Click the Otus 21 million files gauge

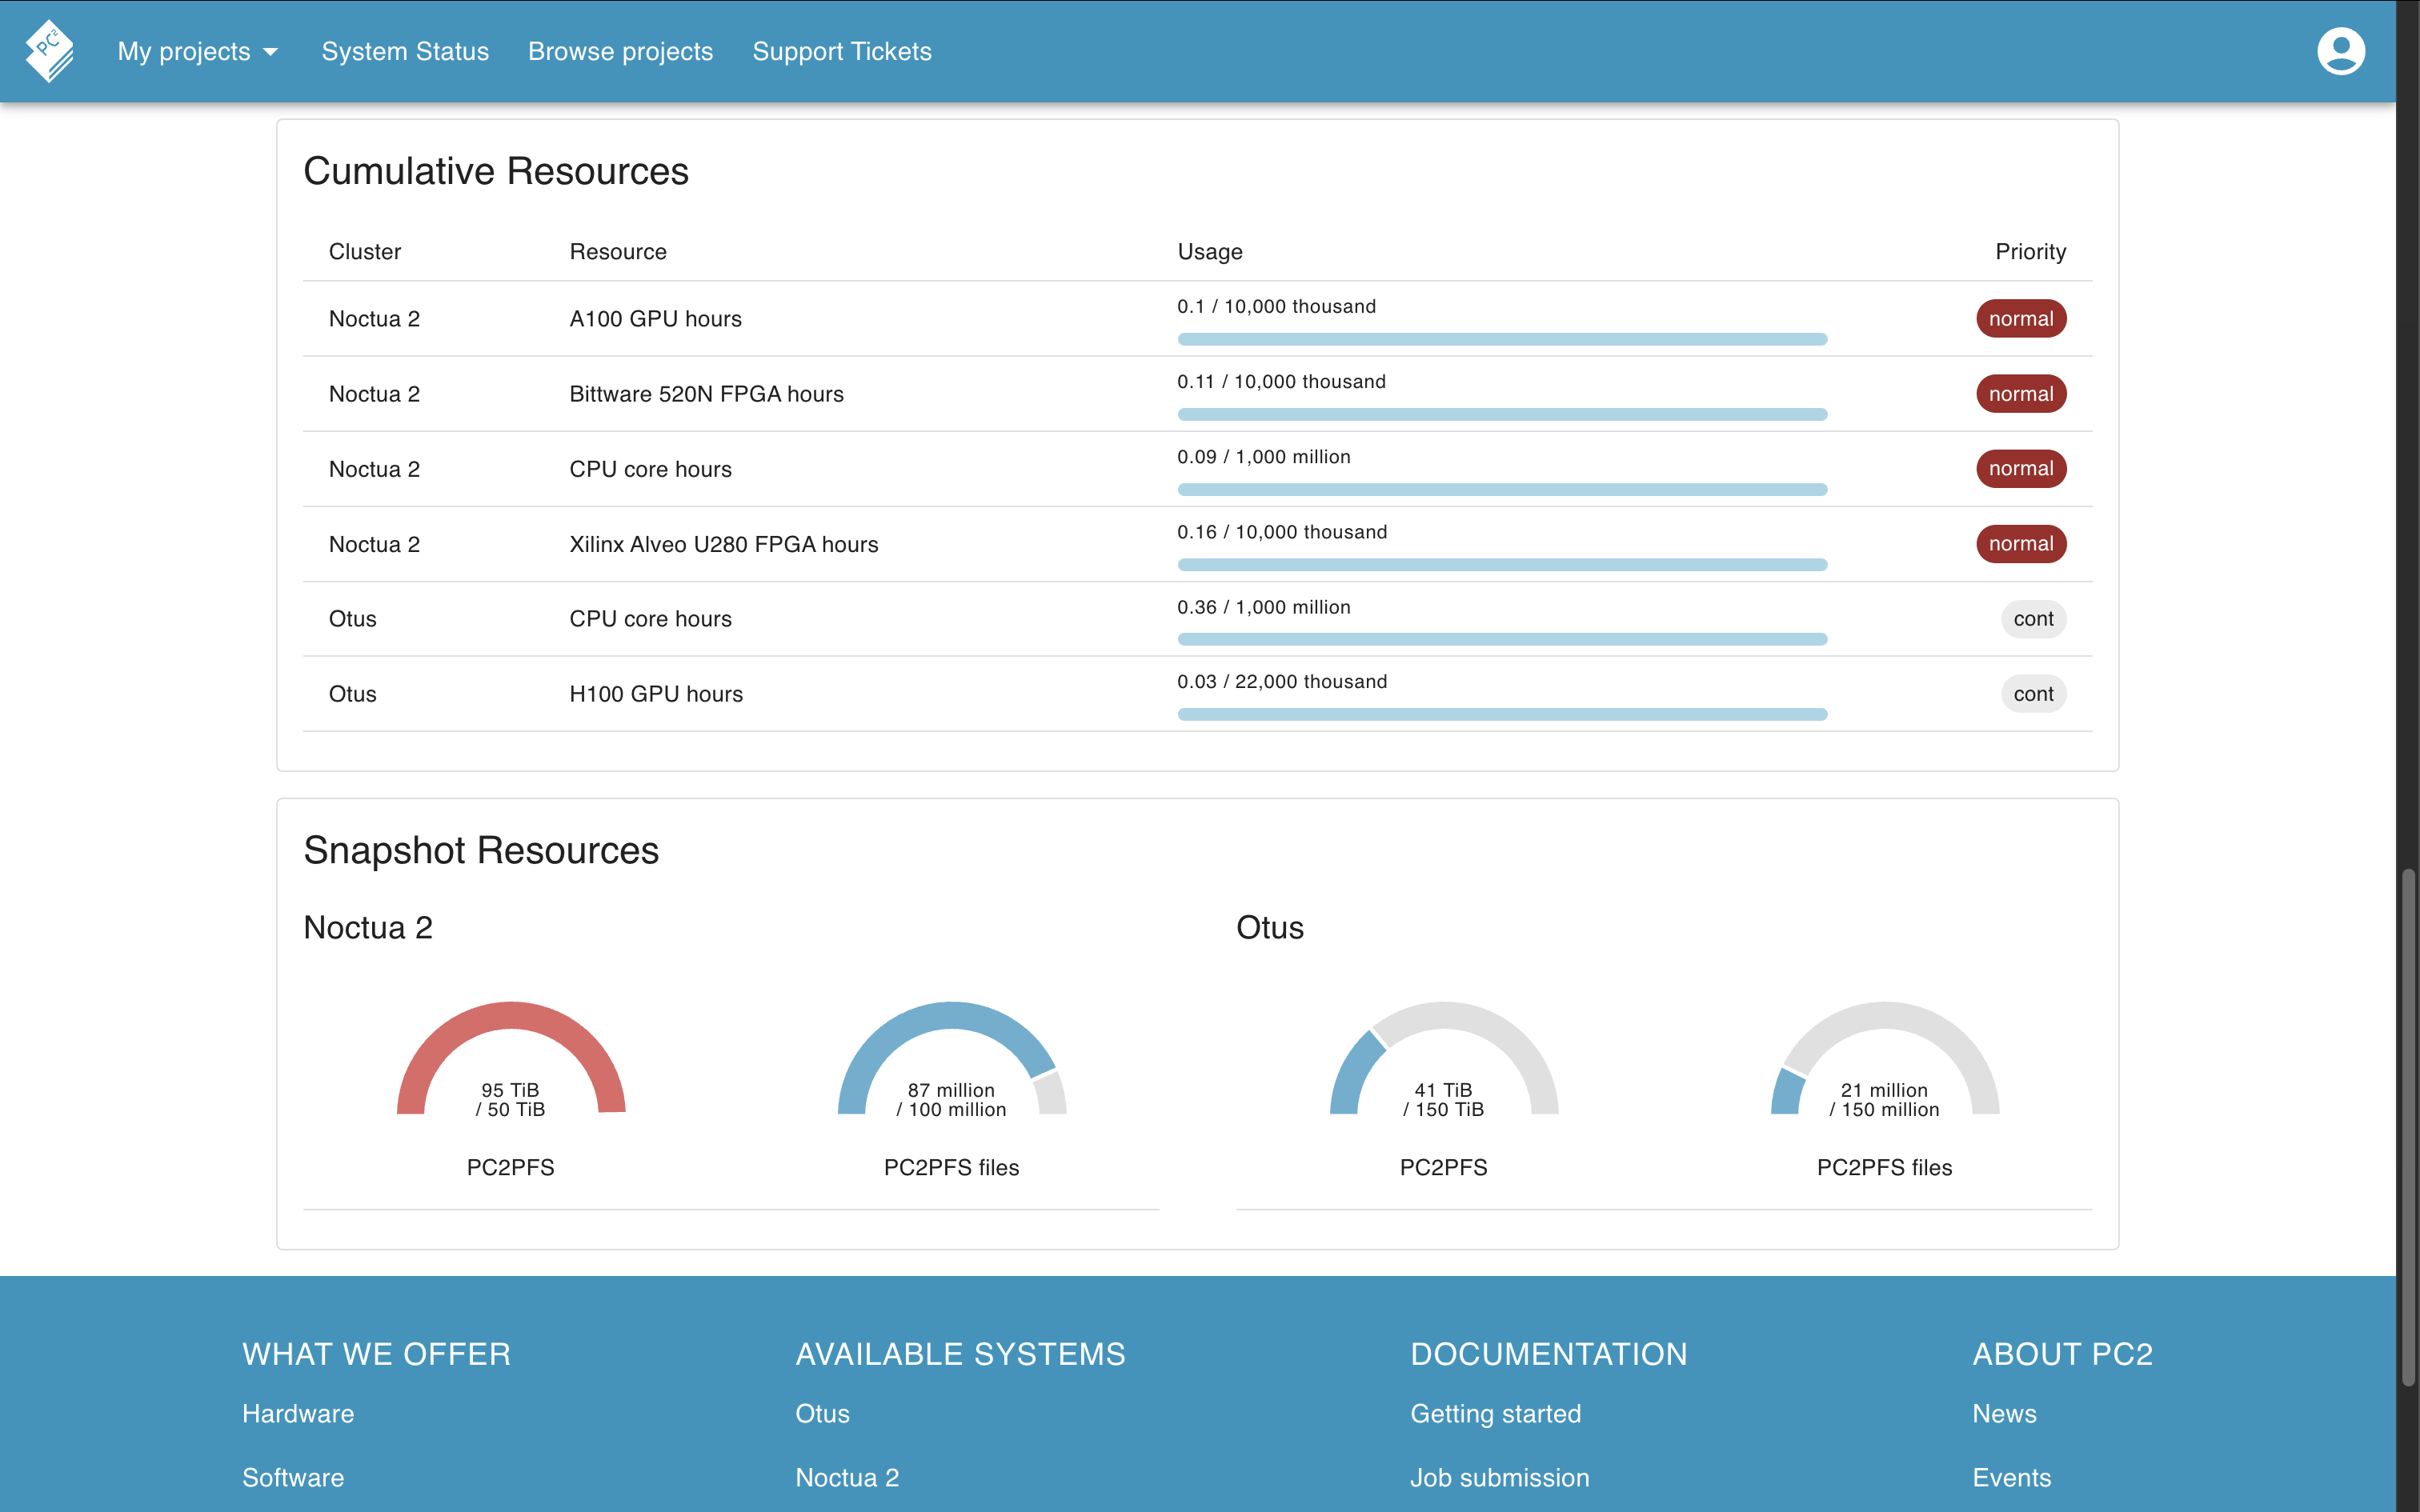1885,1058
